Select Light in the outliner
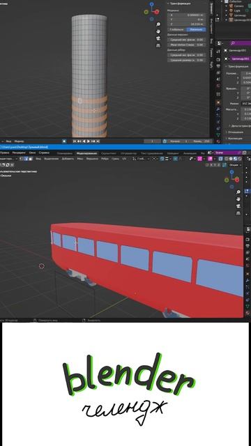The image size is (251, 446). point(236,10)
